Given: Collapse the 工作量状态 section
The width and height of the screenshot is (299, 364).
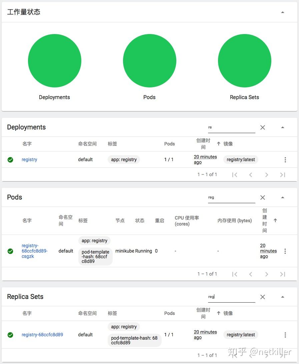Looking at the screenshot, I should [282, 12].
